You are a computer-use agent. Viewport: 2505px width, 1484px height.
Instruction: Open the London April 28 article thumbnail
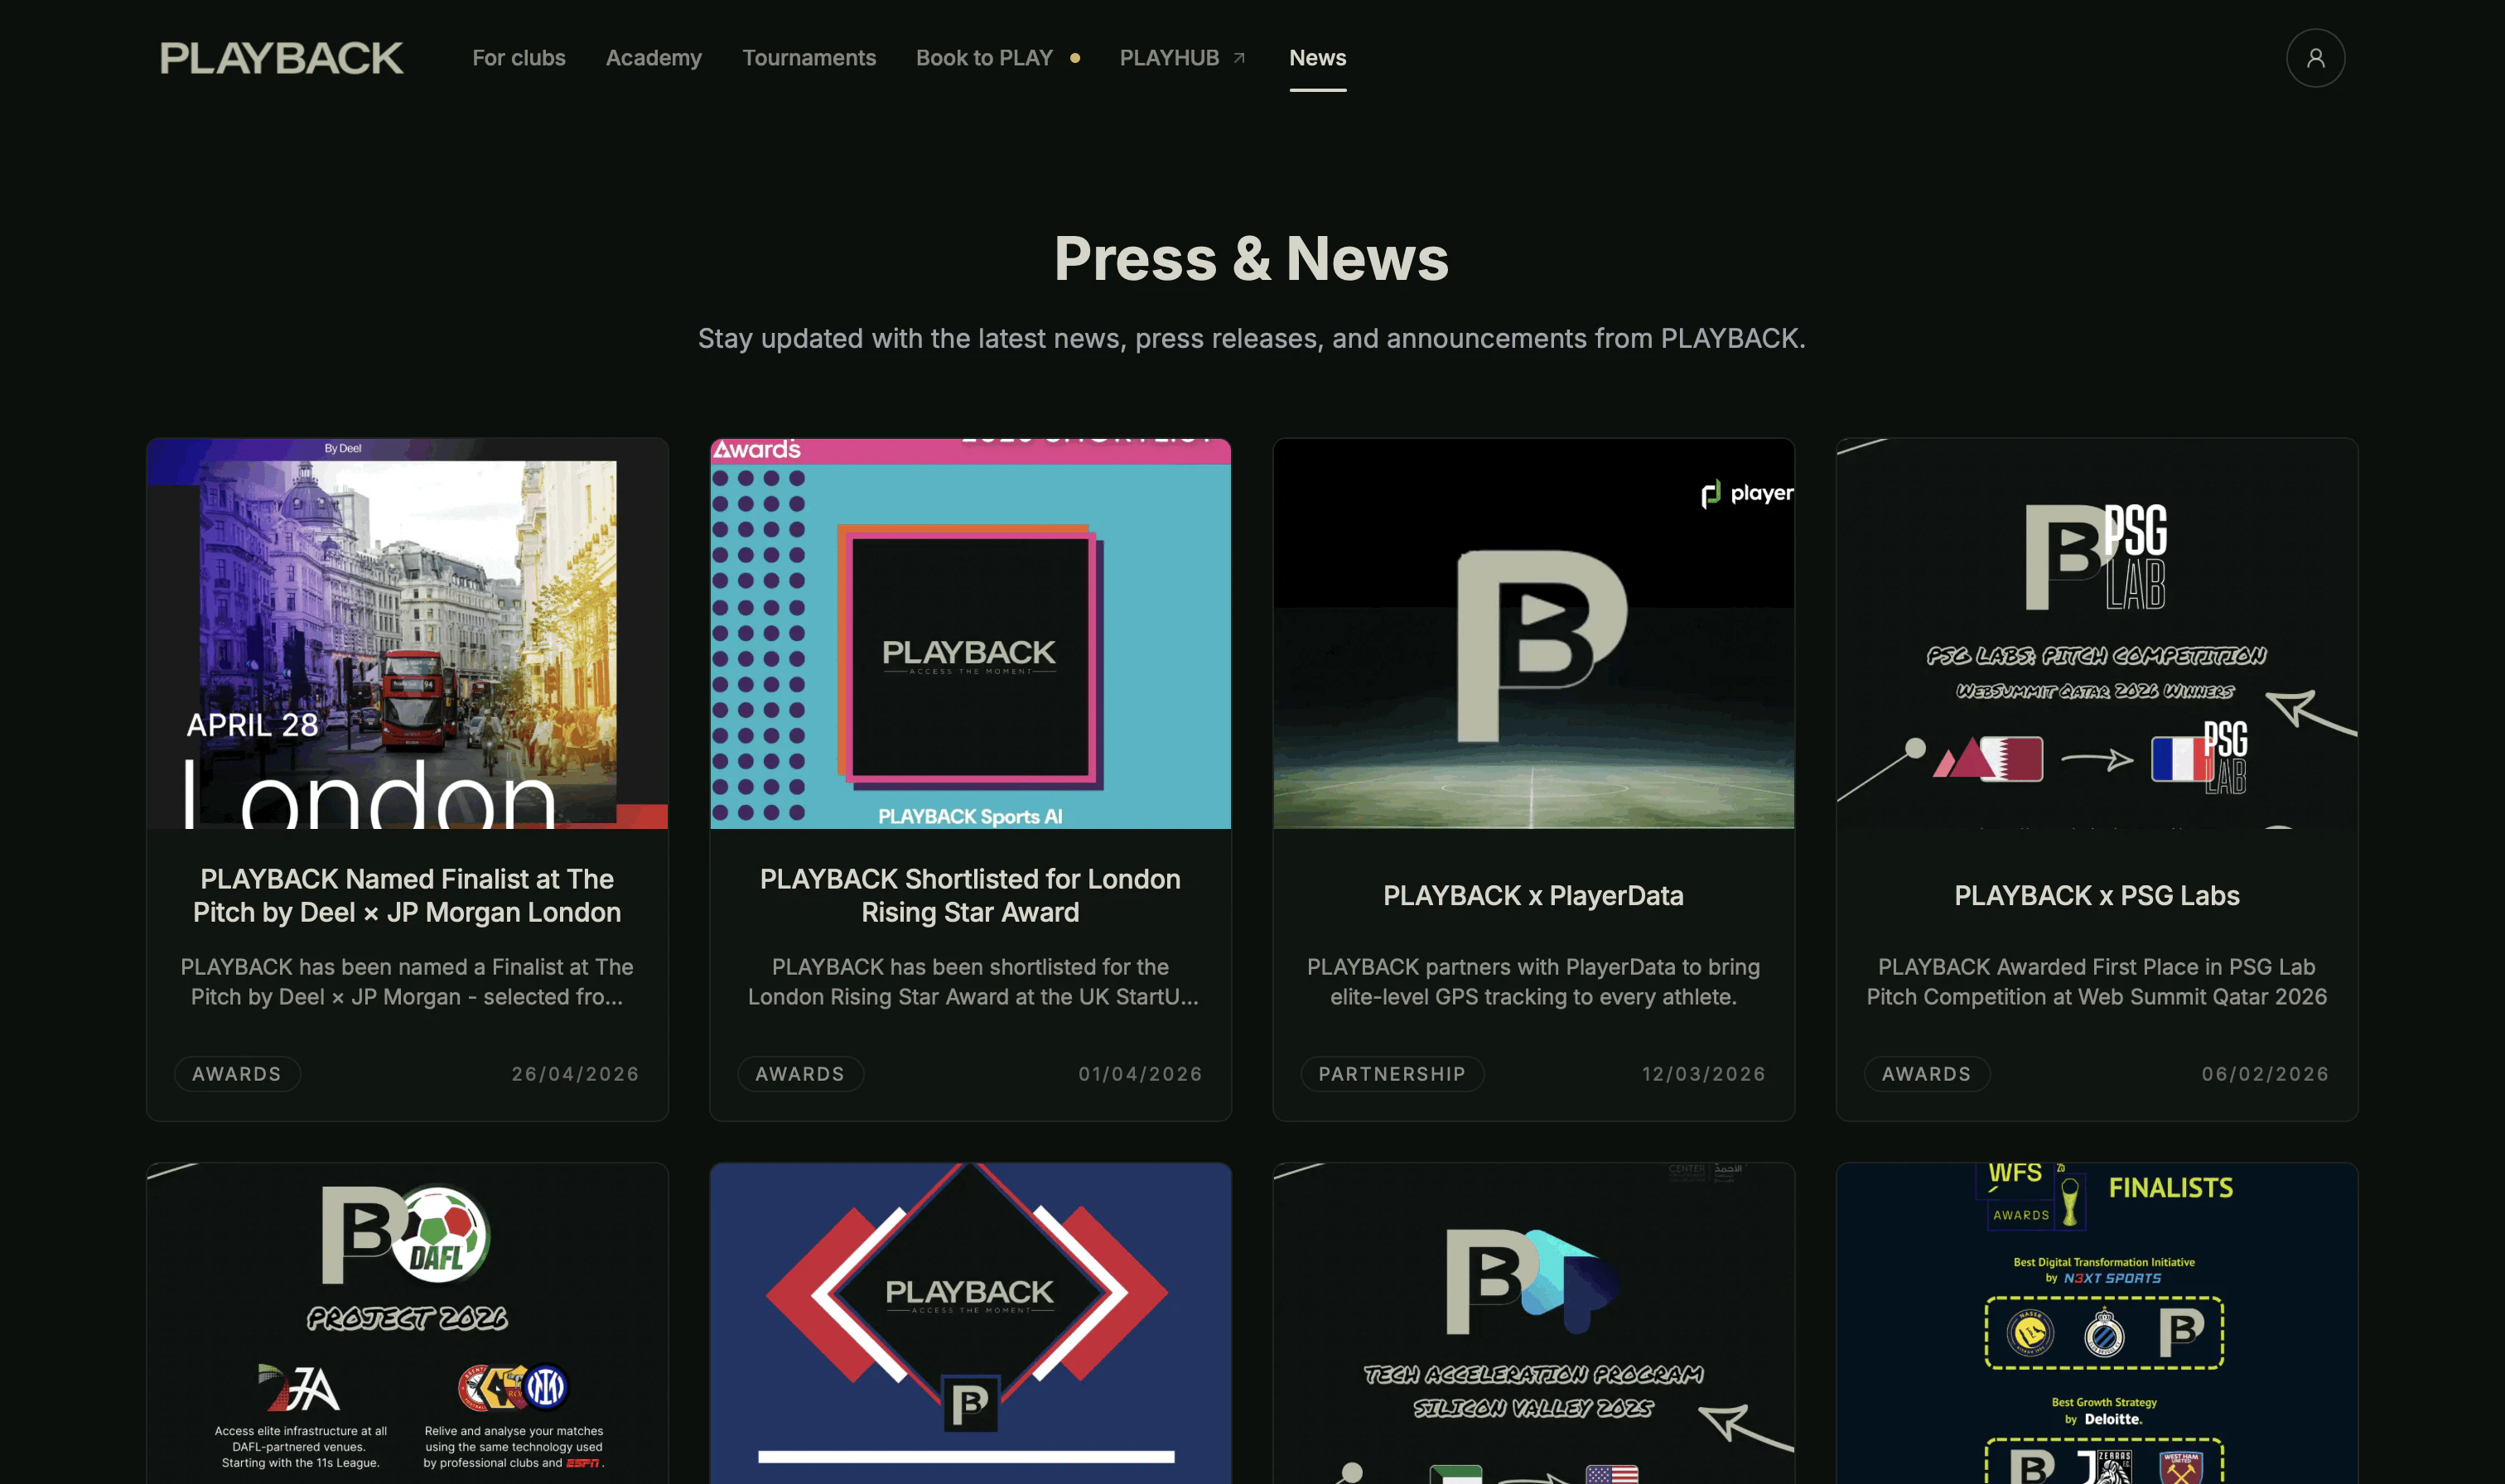(407, 633)
